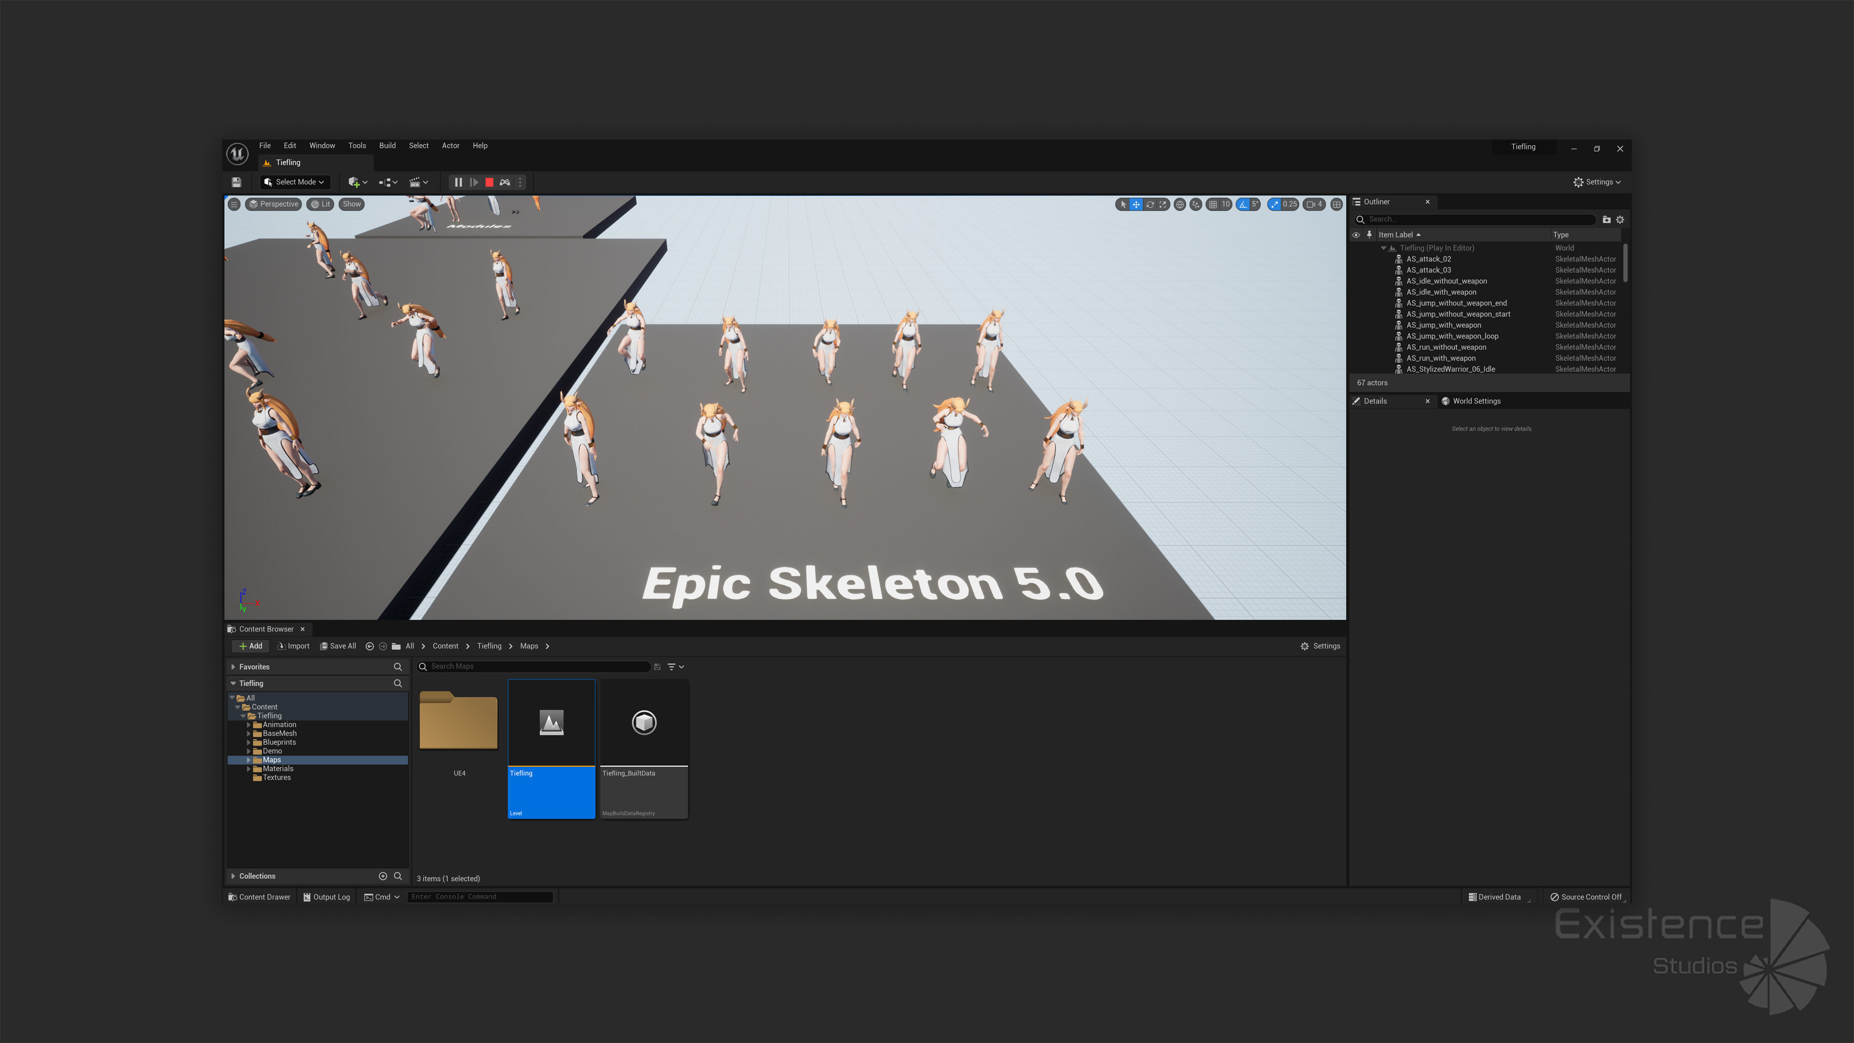Select the rotate transform tool

(1150, 204)
